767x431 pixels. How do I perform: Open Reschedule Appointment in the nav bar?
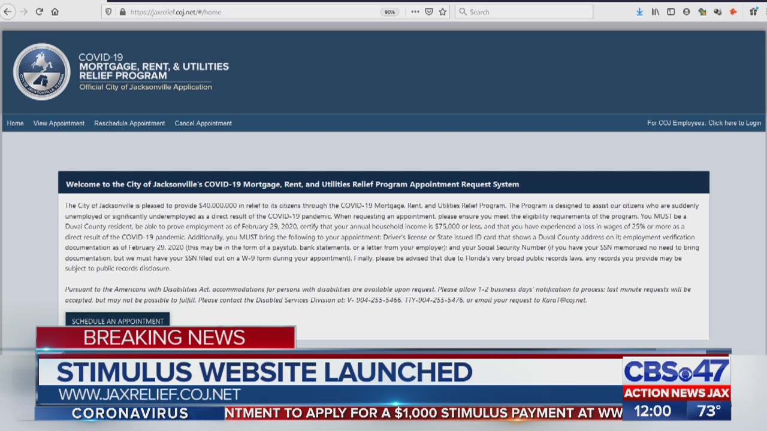(x=129, y=123)
